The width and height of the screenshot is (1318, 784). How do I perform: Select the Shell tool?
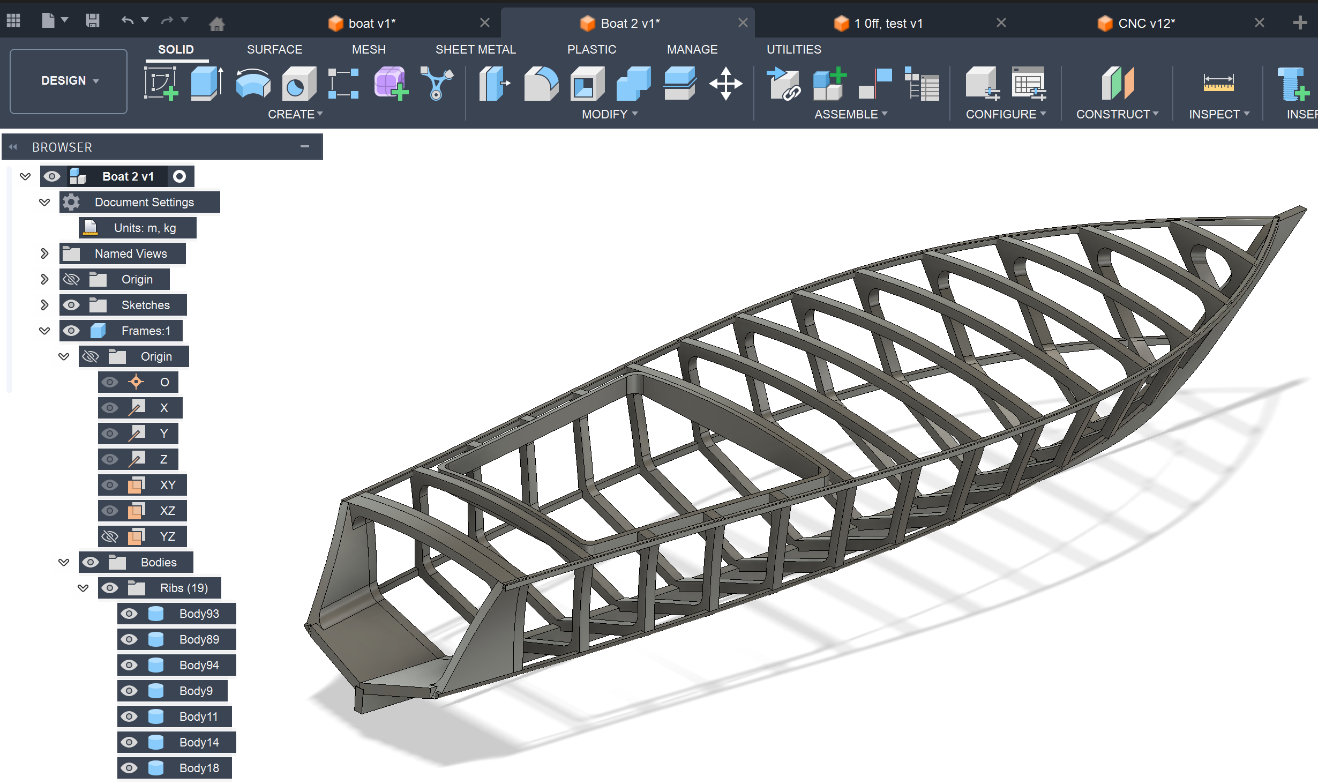point(587,84)
